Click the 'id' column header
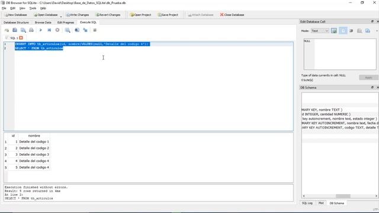 13,135
